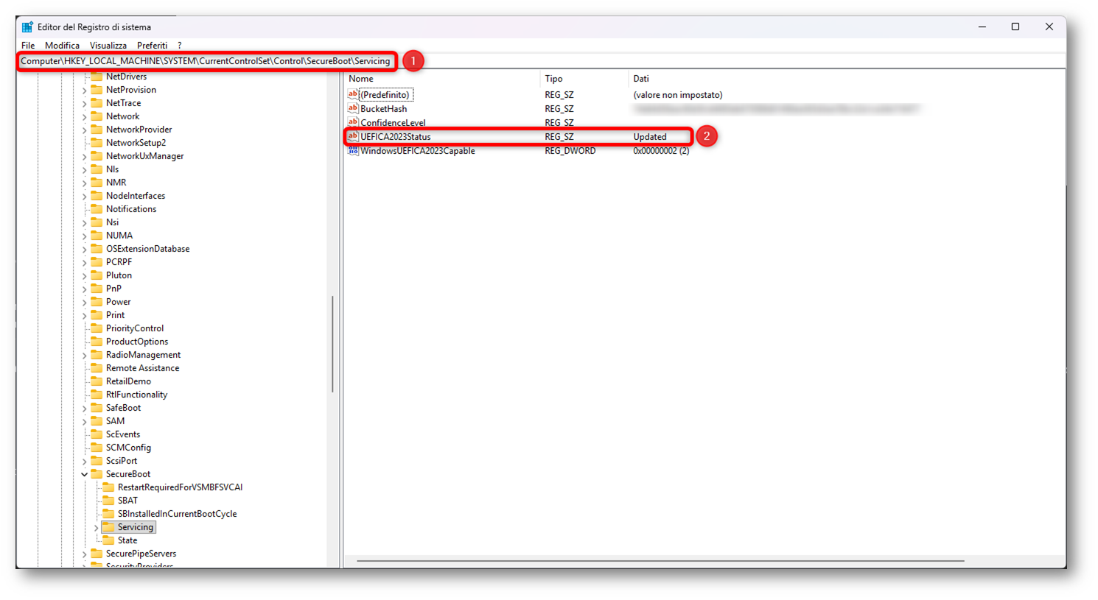Click the RetailDemo folder icon

97,381
